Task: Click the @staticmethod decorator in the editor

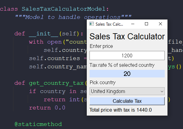Action: click(x=38, y=124)
